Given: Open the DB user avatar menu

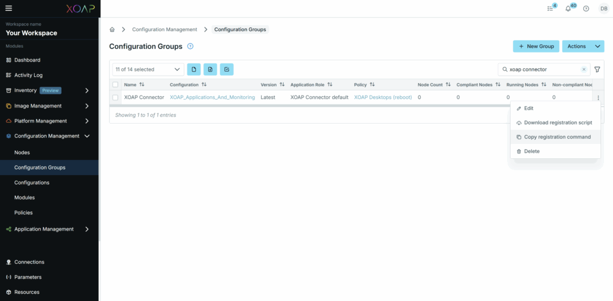Looking at the screenshot, I should (603, 8).
